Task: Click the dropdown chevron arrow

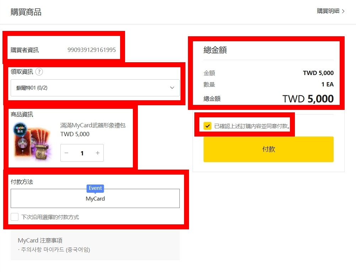Action: tap(172, 88)
